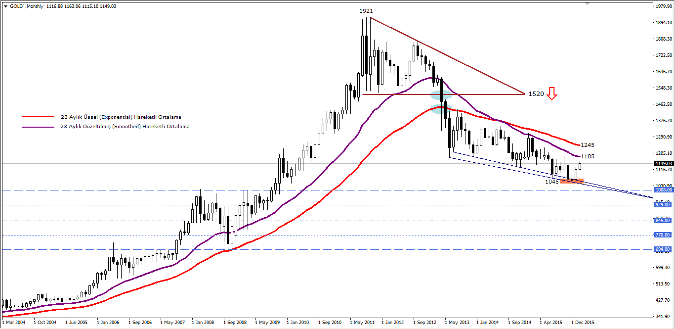Screen dimensions: 675x329
Task: Click the 23 Aylık Üssel (Exponential) legend text
Action: tap(121, 117)
